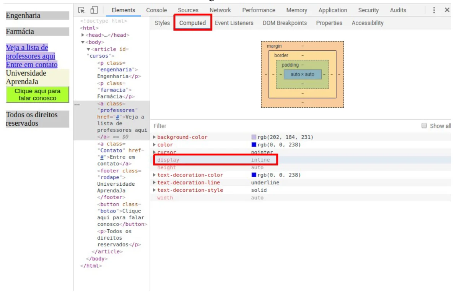
Task: Expand the text-decoration-line property
Action: point(154,183)
